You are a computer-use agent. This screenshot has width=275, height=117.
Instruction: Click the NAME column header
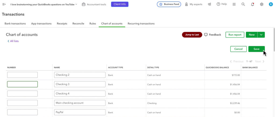point(57,67)
